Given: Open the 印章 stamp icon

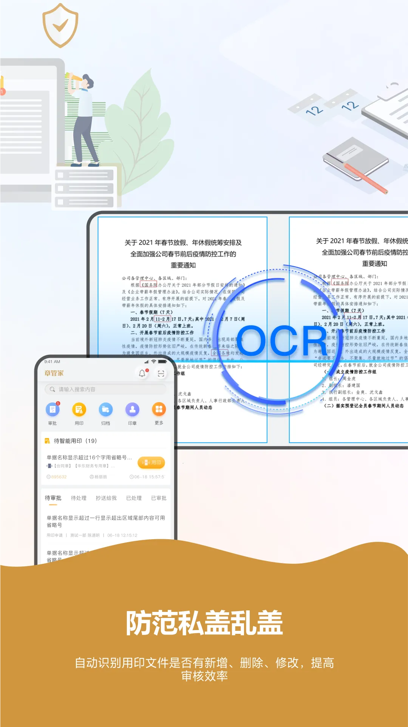Looking at the screenshot, I should (x=132, y=409).
